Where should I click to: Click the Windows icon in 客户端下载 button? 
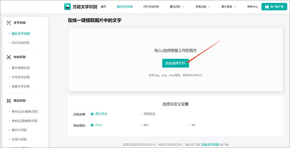[x=267, y=7]
